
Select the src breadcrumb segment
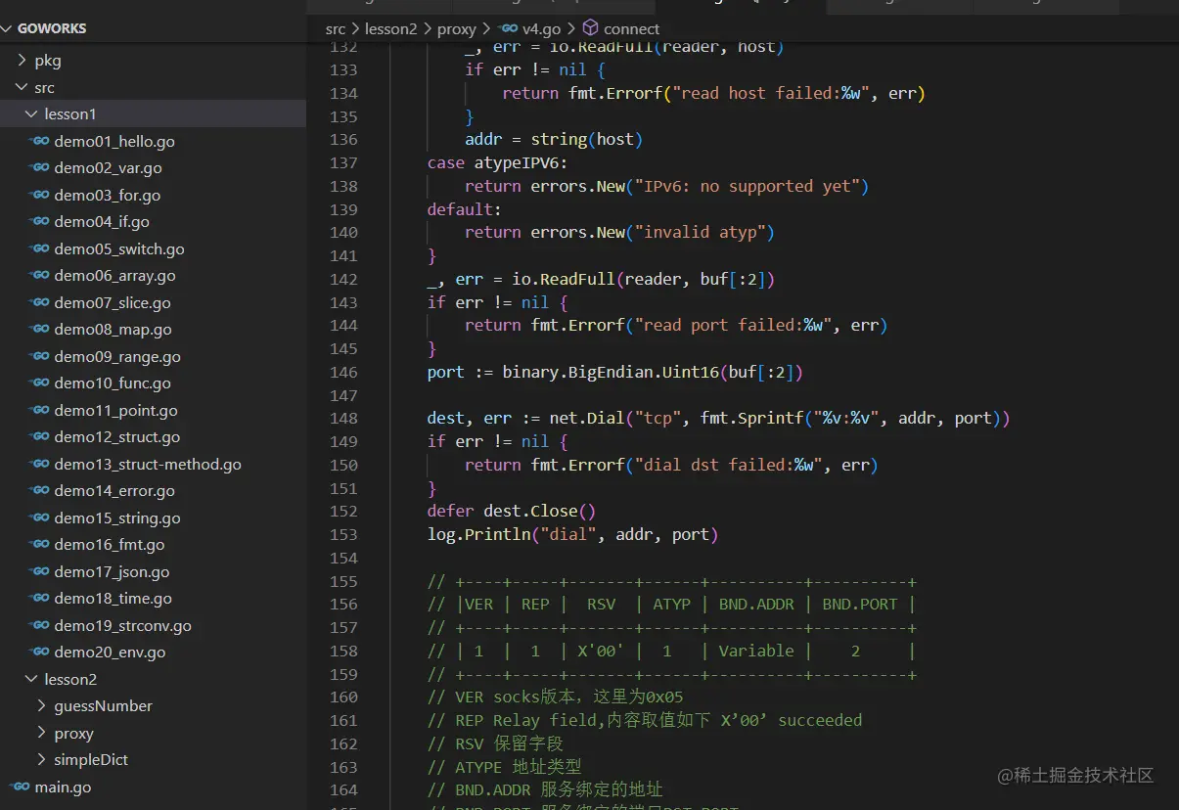click(336, 29)
